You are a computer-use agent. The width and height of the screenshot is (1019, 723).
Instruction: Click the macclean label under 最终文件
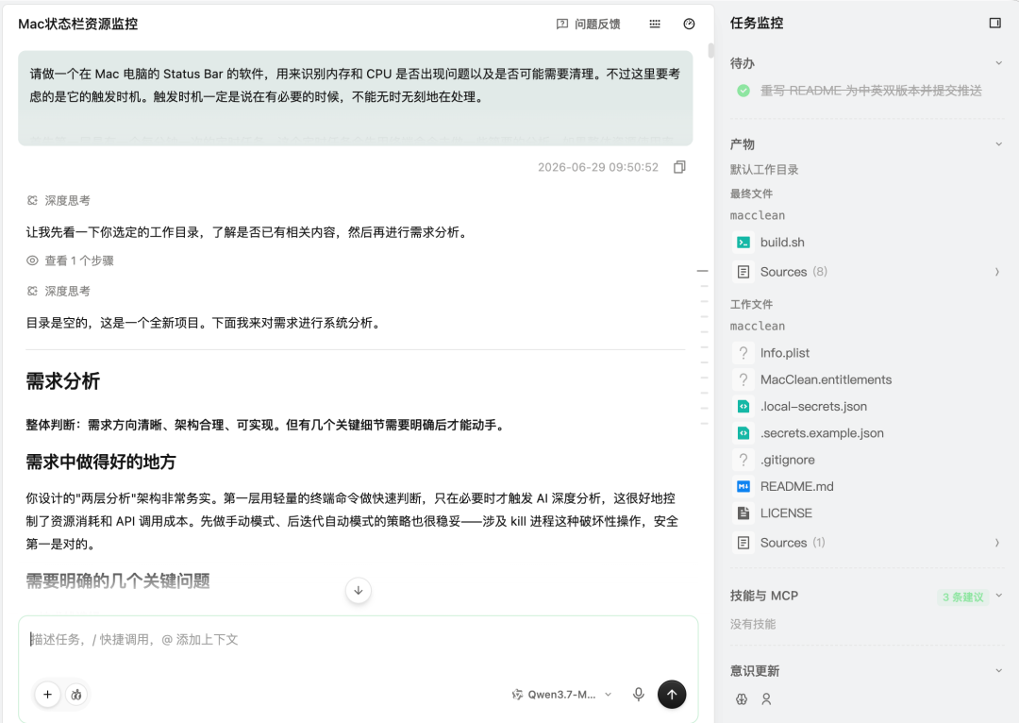point(757,215)
